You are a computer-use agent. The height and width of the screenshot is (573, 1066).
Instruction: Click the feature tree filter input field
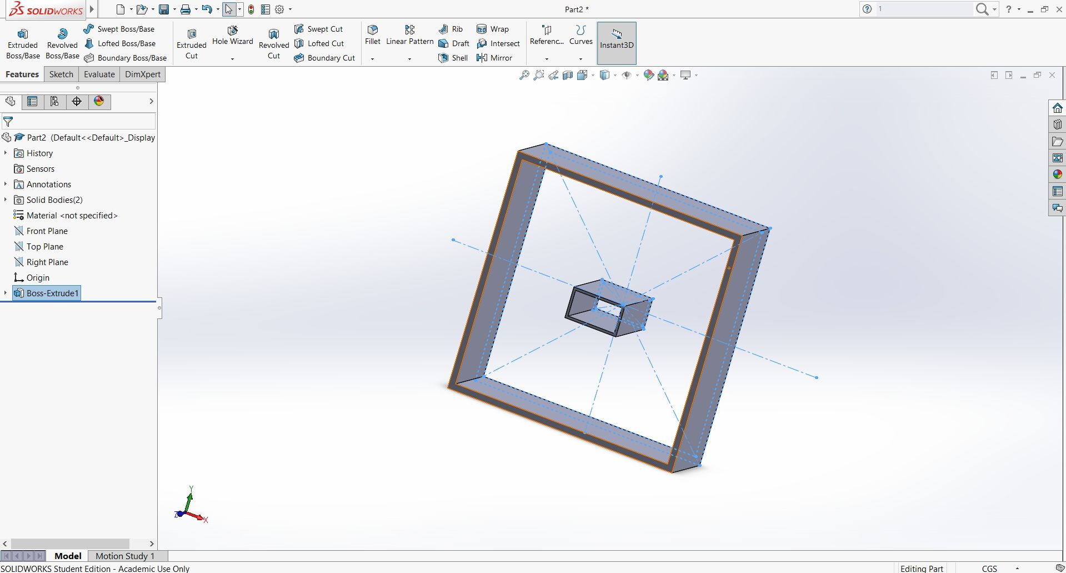point(78,121)
